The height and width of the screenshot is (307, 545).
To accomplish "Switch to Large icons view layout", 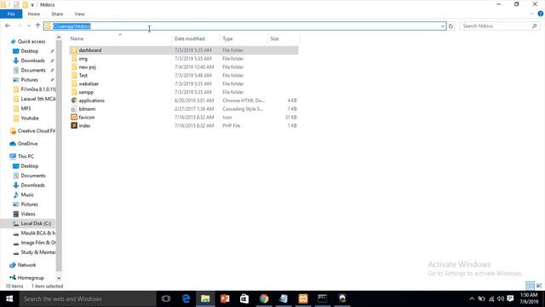I will click(539, 286).
